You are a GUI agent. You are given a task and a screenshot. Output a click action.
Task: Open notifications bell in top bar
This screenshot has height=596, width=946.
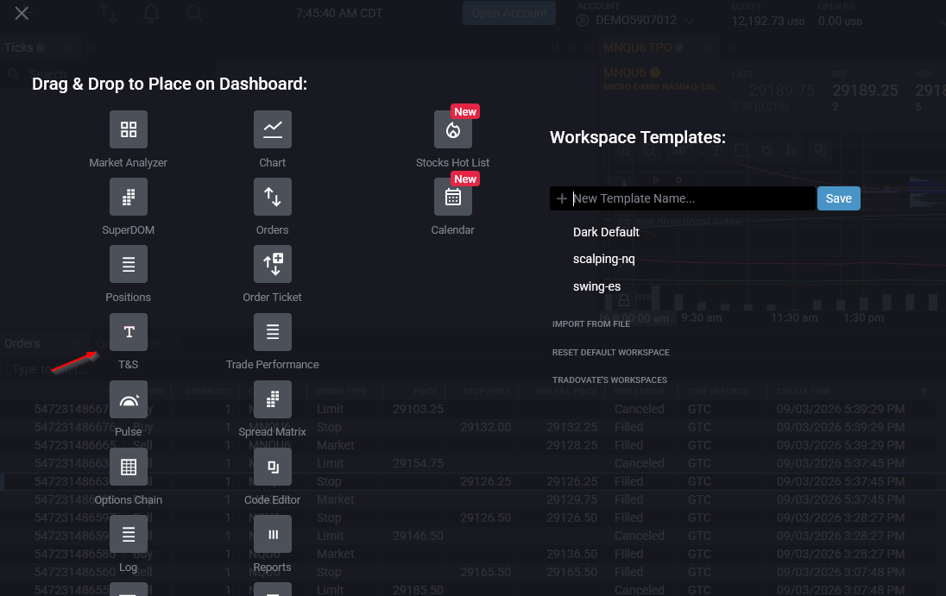151,13
